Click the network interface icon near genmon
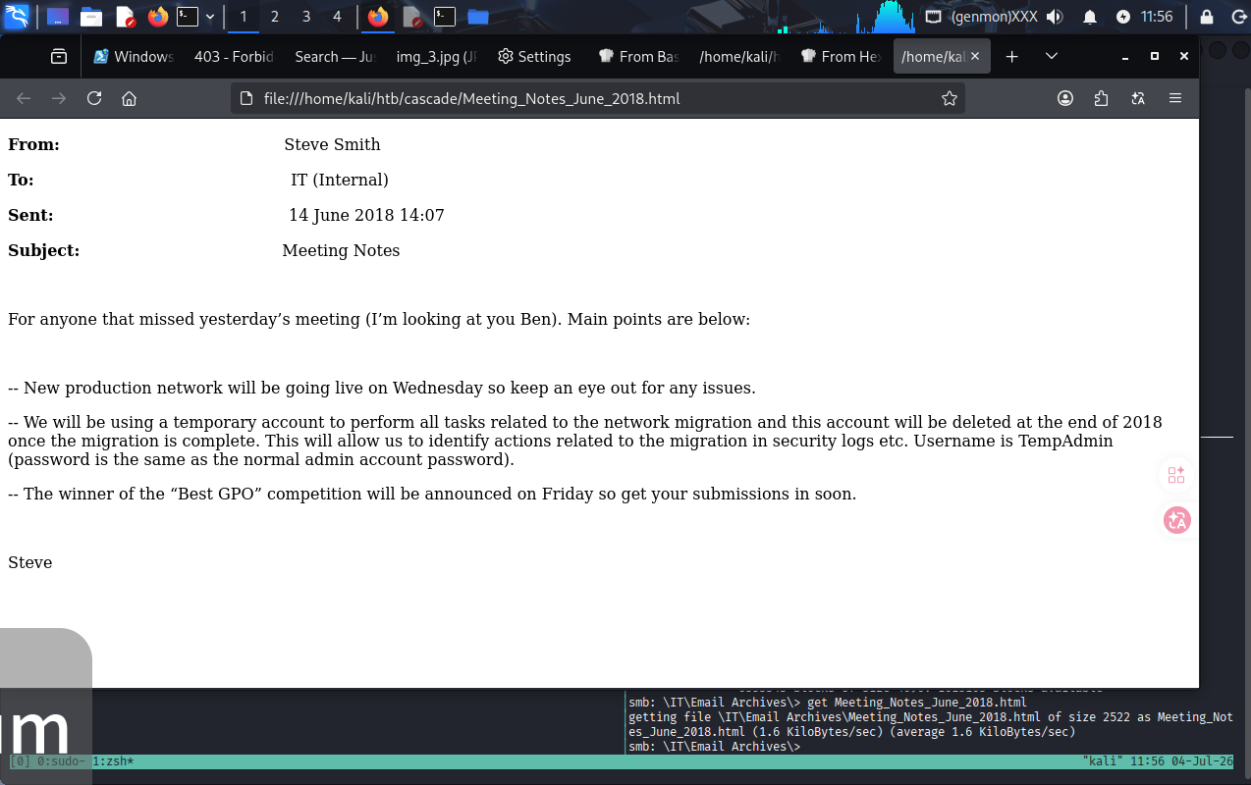The height and width of the screenshot is (785, 1251). pyautogui.click(x=934, y=17)
